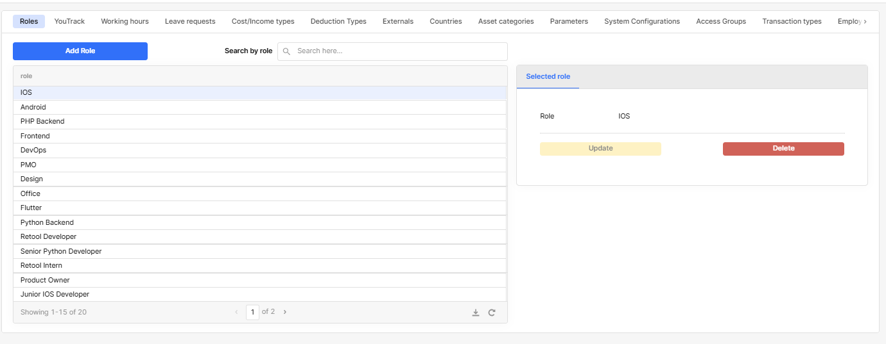Select the Junior IOS Developer row
Screen dimensions: 886x344
(x=55, y=295)
